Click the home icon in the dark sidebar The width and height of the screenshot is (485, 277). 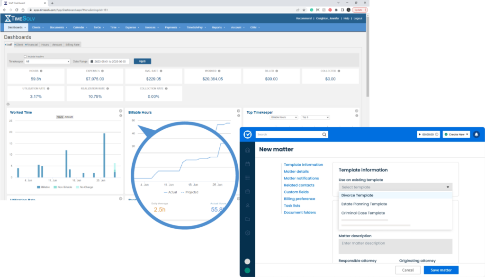247,150
